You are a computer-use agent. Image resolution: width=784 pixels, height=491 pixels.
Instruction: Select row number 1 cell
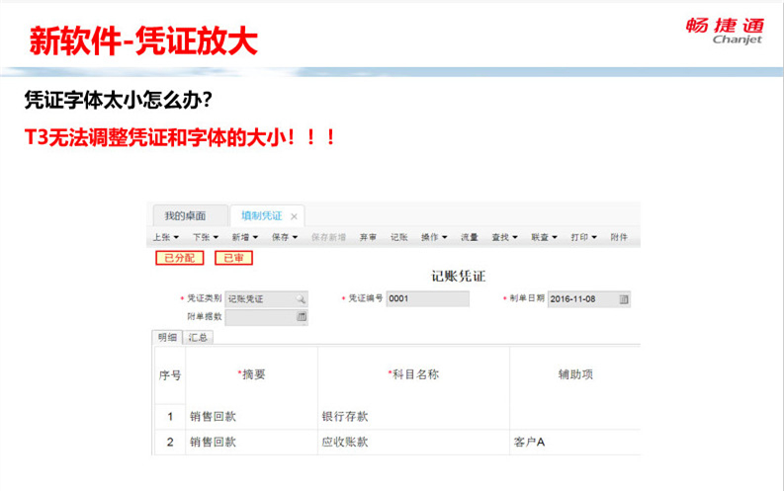(x=170, y=417)
